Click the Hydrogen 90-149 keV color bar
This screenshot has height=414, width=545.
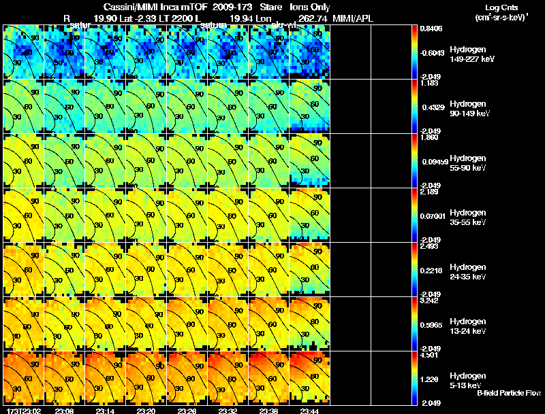[x=414, y=107]
